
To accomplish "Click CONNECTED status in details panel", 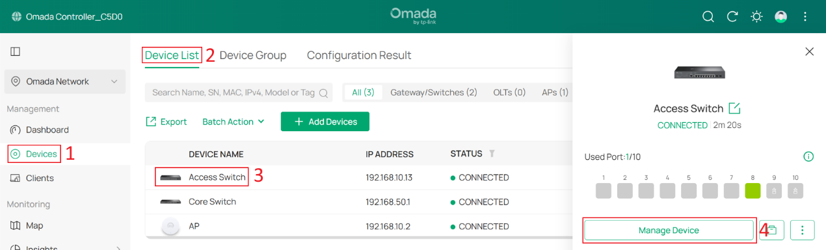I will click(682, 125).
